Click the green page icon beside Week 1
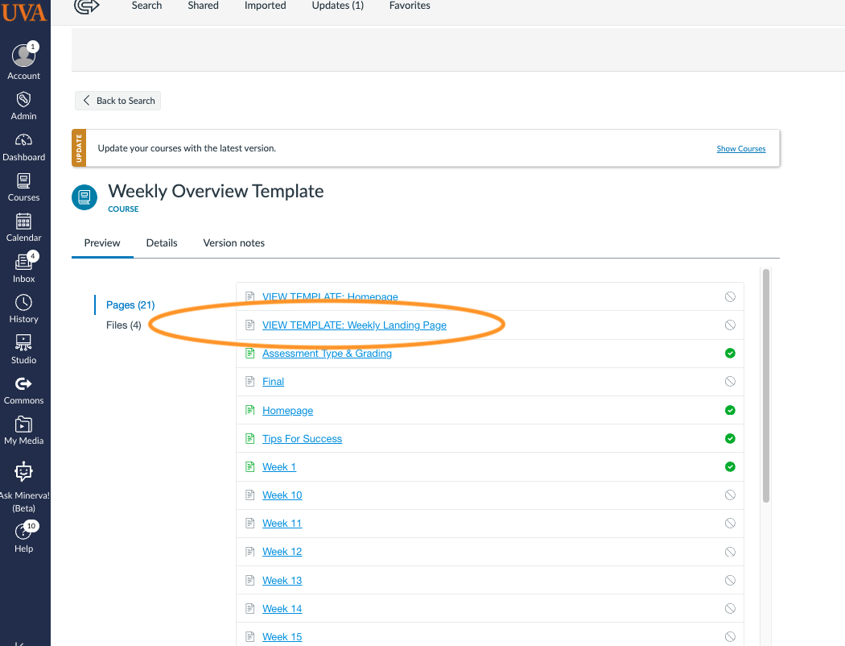This screenshot has height=646, width=845. tap(250, 466)
